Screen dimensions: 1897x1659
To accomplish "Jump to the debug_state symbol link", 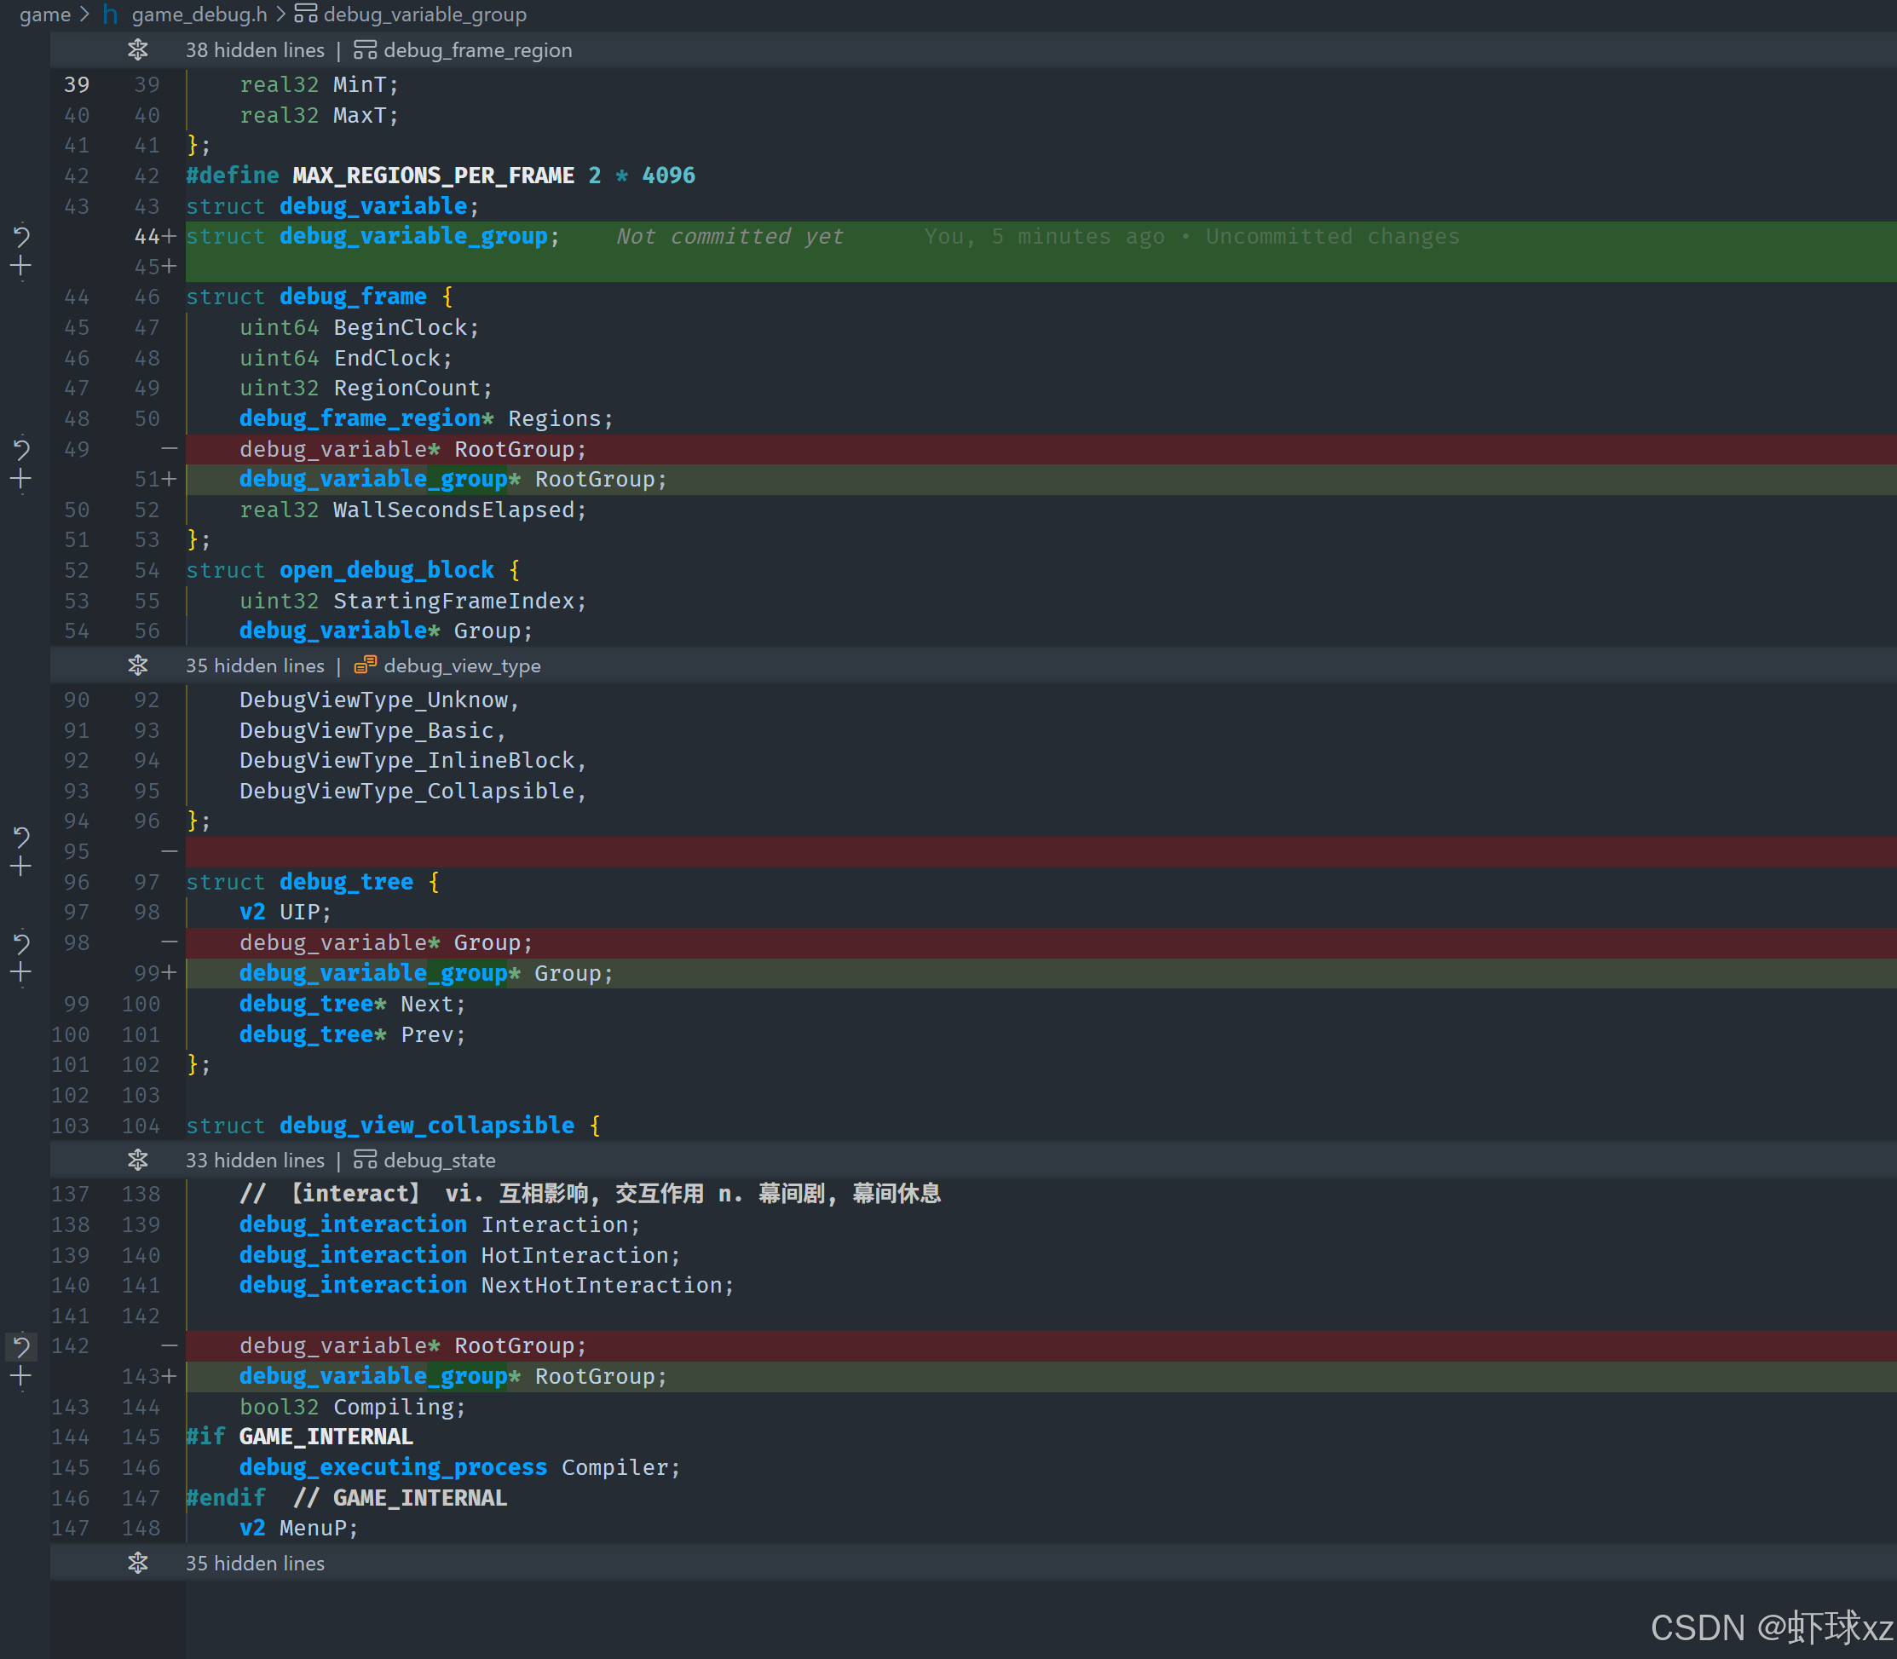I will coord(439,1160).
